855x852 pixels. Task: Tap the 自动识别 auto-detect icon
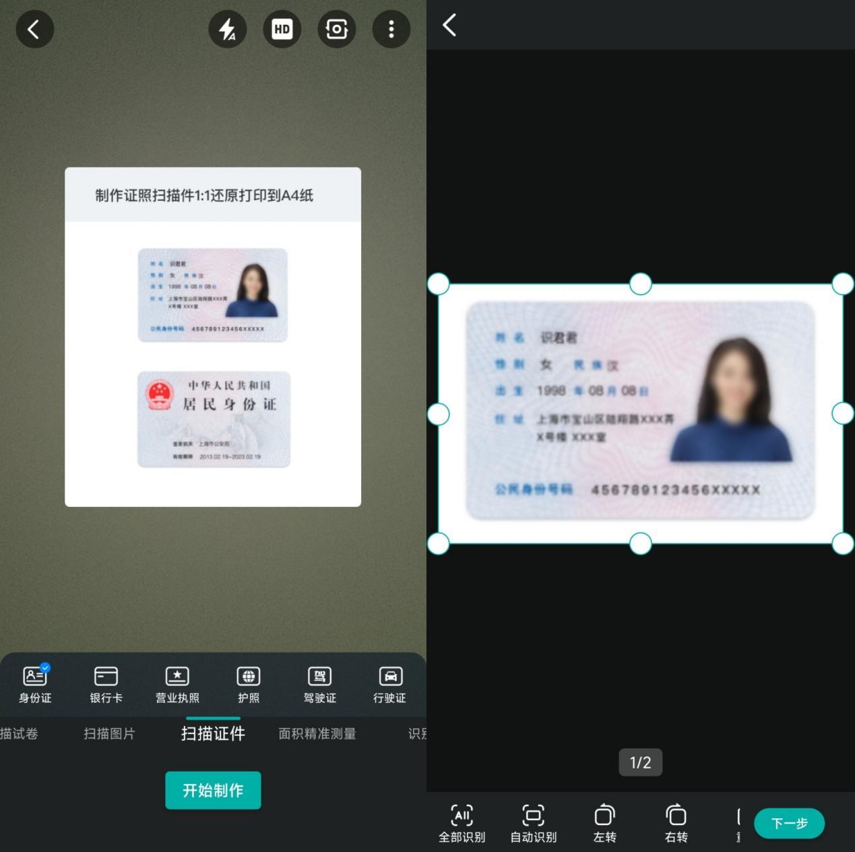click(533, 822)
